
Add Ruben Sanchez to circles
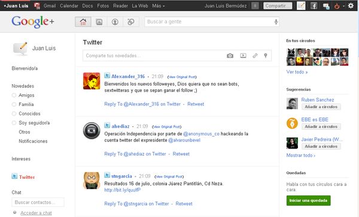[x=321, y=107]
